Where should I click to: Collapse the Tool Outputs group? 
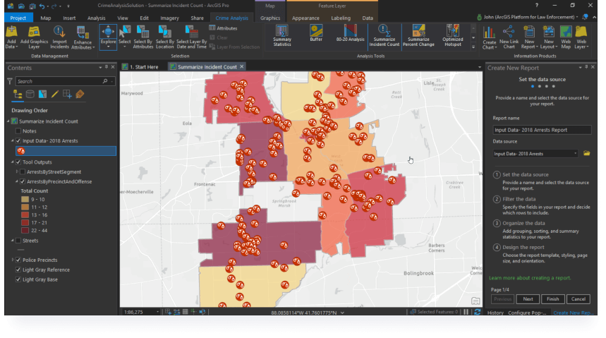pyautogui.click(x=13, y=162)
